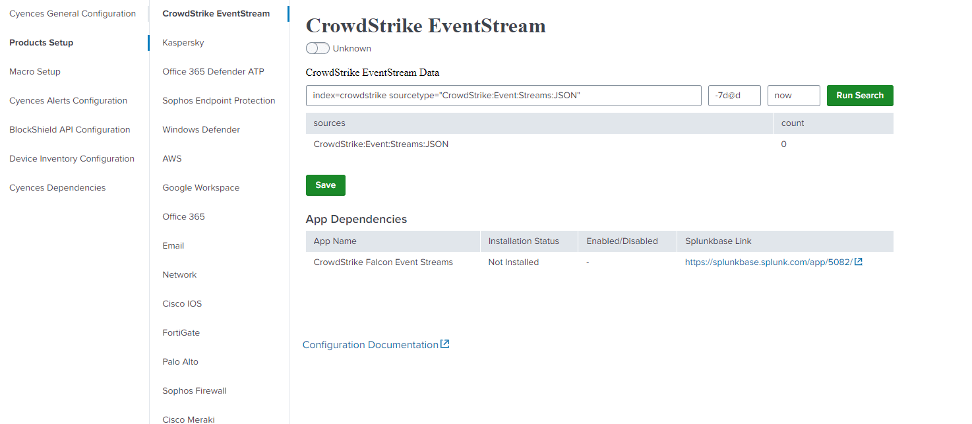This screenshot has height=424, width=972.
Task: Open Google Workspace configuration
Action: (x=200, y=187)
